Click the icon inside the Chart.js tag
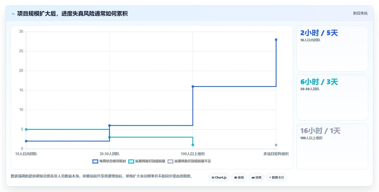This screenshot has height=192, width=379. [213, 178]
